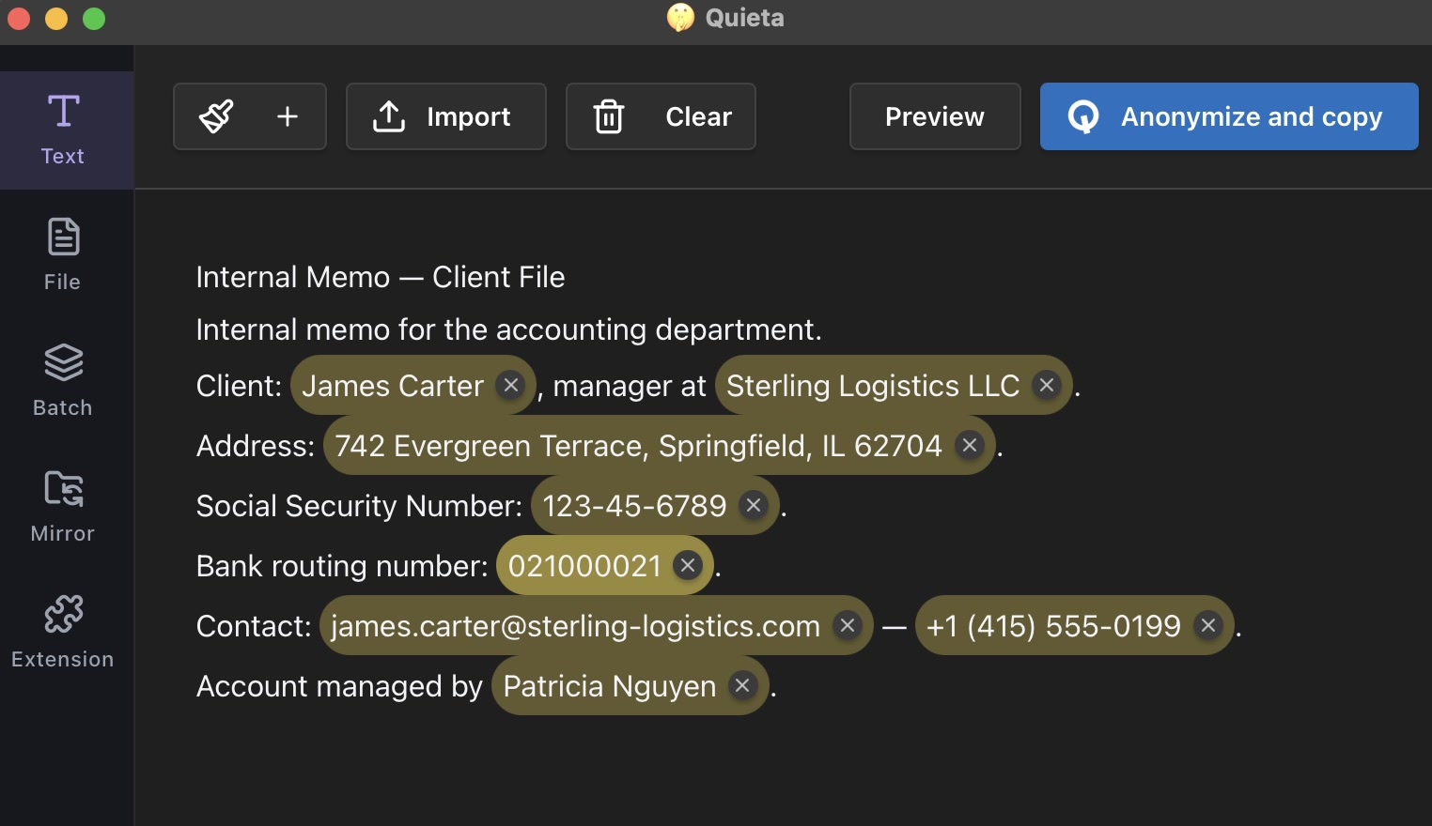Click Anonymize and copy
The image size is (1432, 826).
pos(1229,116)
